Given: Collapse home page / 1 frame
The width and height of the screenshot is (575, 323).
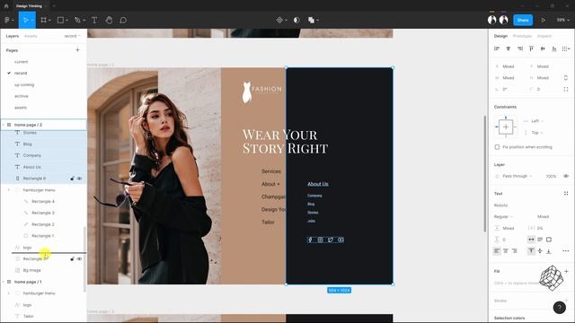Looking at the screenshot, I should [4, 282].
